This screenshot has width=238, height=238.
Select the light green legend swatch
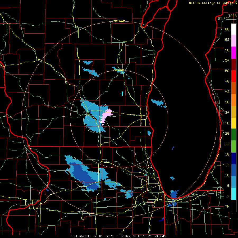click(234, 147)
